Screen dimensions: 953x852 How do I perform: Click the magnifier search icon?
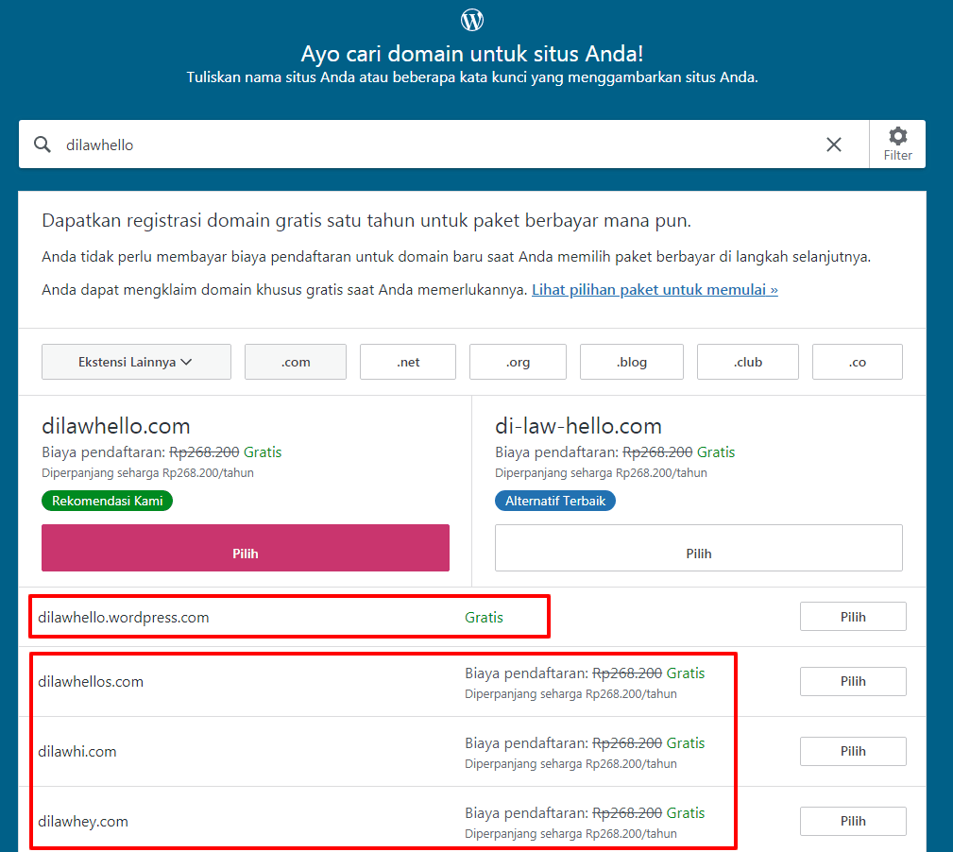(x=43, y=145)
